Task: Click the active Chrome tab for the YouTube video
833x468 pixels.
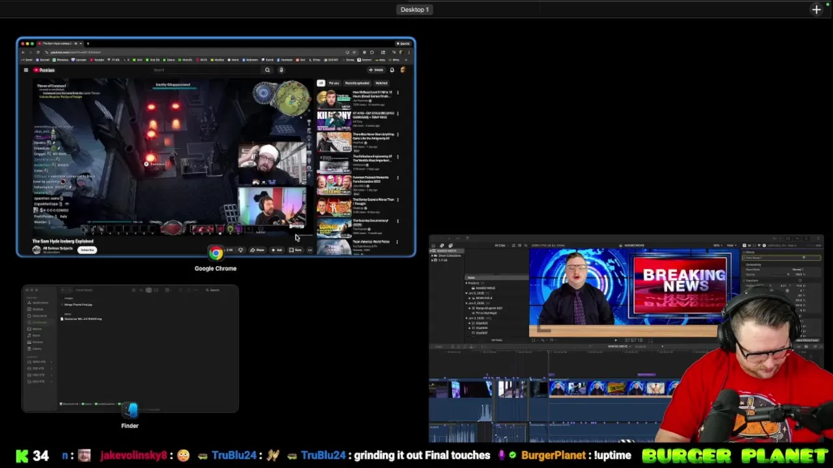Action: coord(62,44)
